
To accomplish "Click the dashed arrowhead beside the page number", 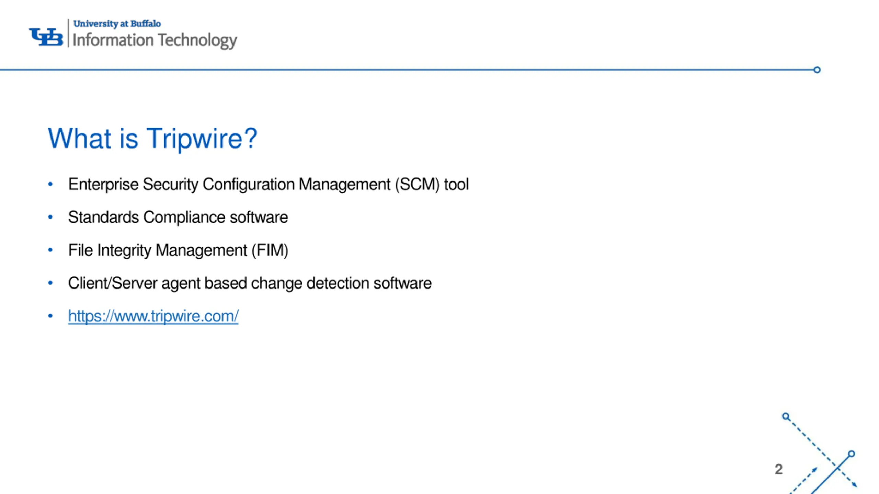I will (814, 470).
